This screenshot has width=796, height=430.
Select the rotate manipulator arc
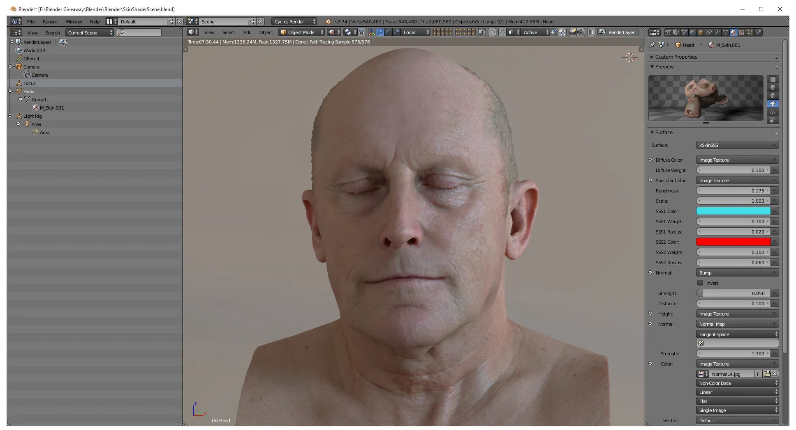(x=388, y=32)
